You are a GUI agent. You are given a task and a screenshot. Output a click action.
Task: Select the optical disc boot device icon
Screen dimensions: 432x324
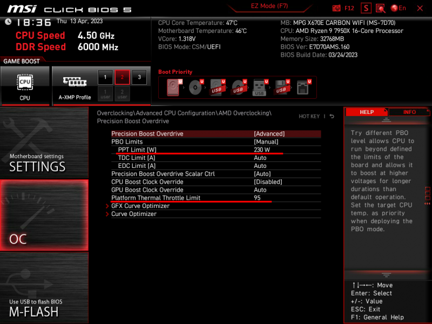point(195,87)
